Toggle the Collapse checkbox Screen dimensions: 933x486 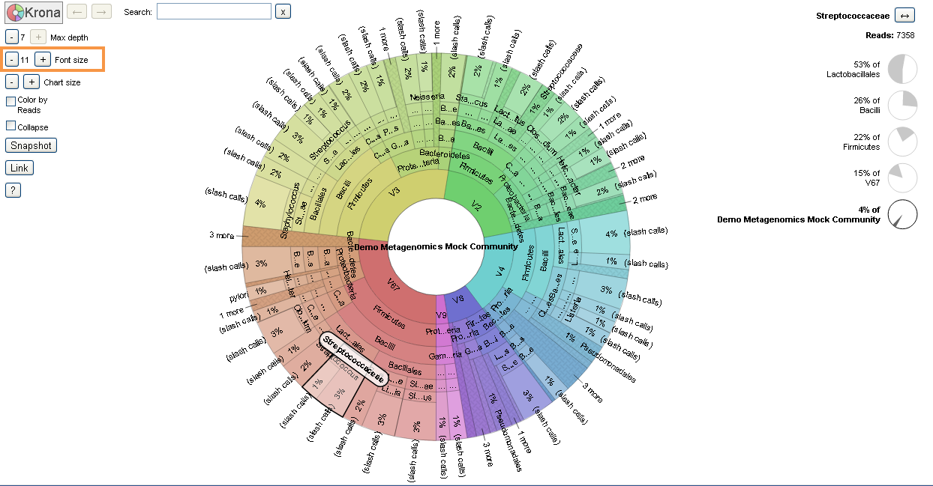point(11,127)
